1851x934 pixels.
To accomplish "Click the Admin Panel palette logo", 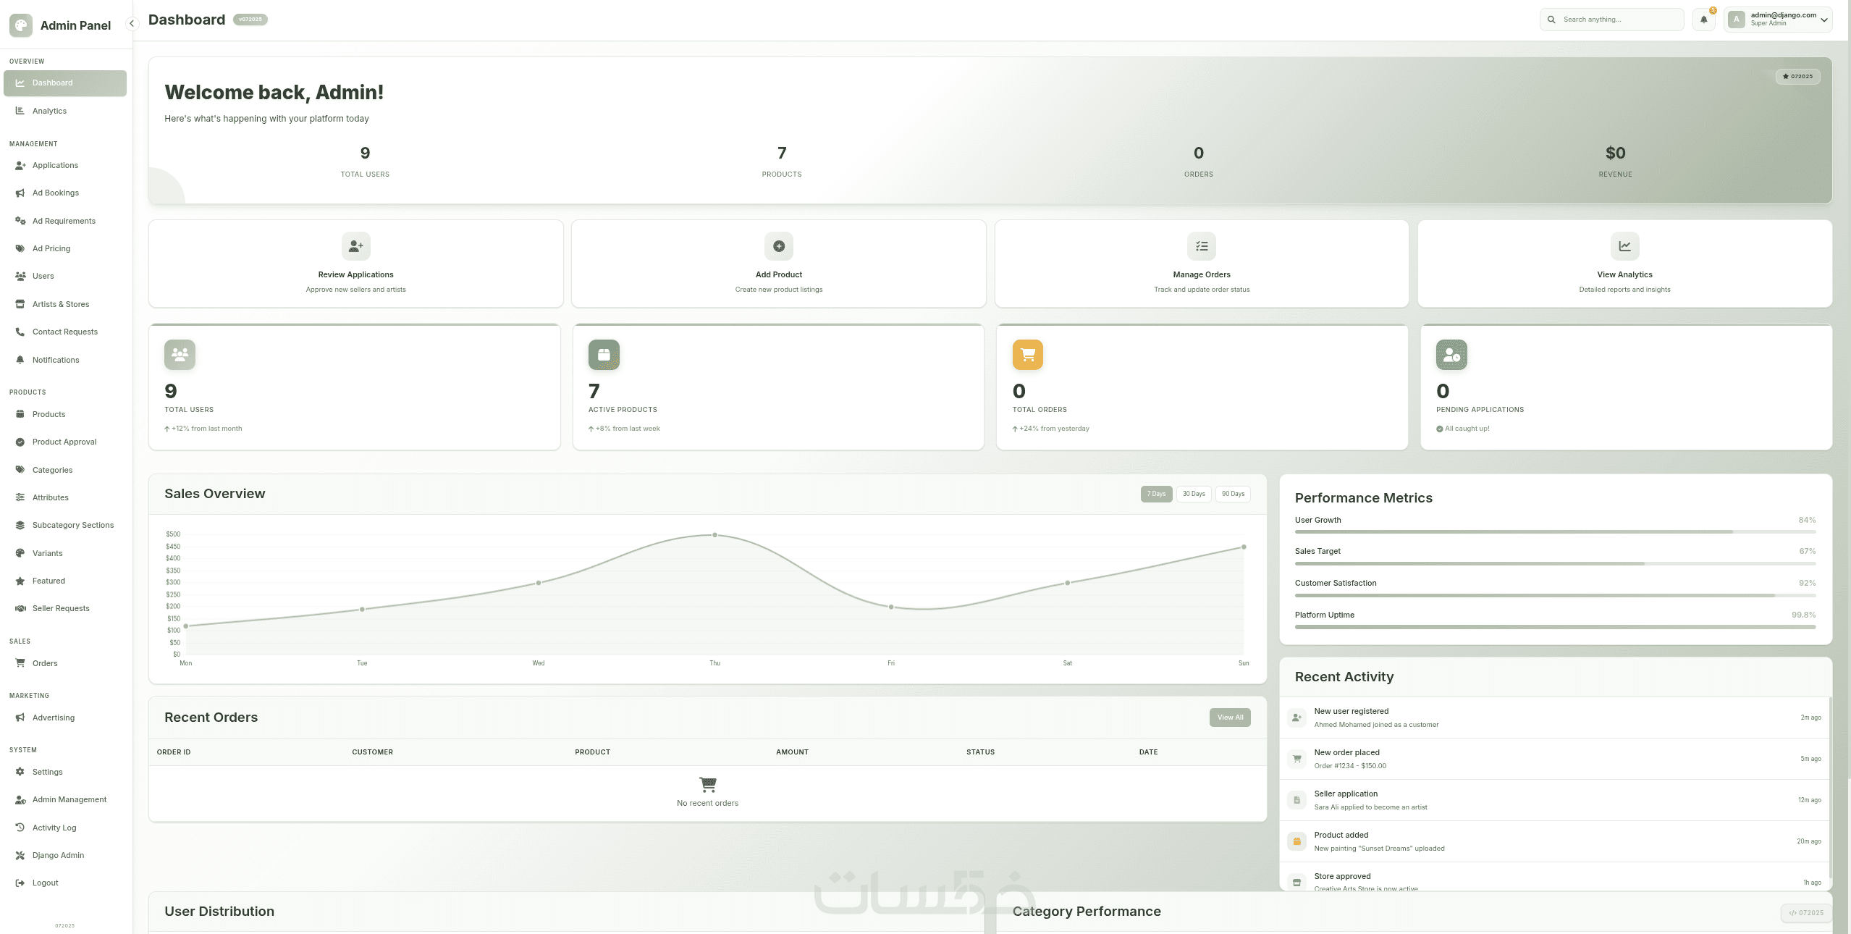I will click(21, 25).
